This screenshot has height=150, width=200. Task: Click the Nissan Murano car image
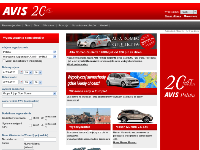(x=135, y=116)
